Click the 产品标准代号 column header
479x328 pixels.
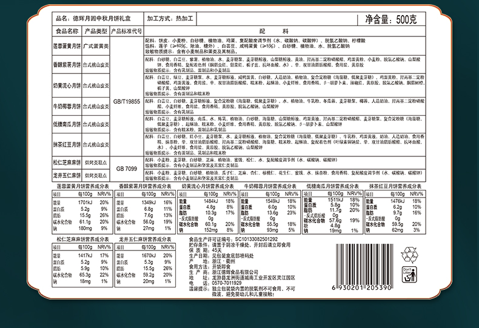(x=127, y=31)
